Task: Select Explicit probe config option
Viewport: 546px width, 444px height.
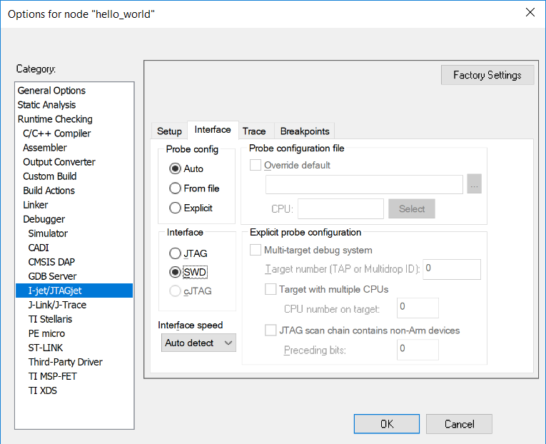Action: point(176,208)
